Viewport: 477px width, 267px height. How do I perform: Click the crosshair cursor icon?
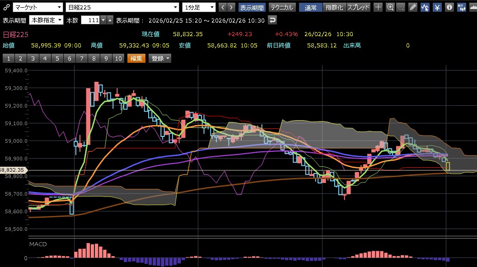click(x=378, y=7)
